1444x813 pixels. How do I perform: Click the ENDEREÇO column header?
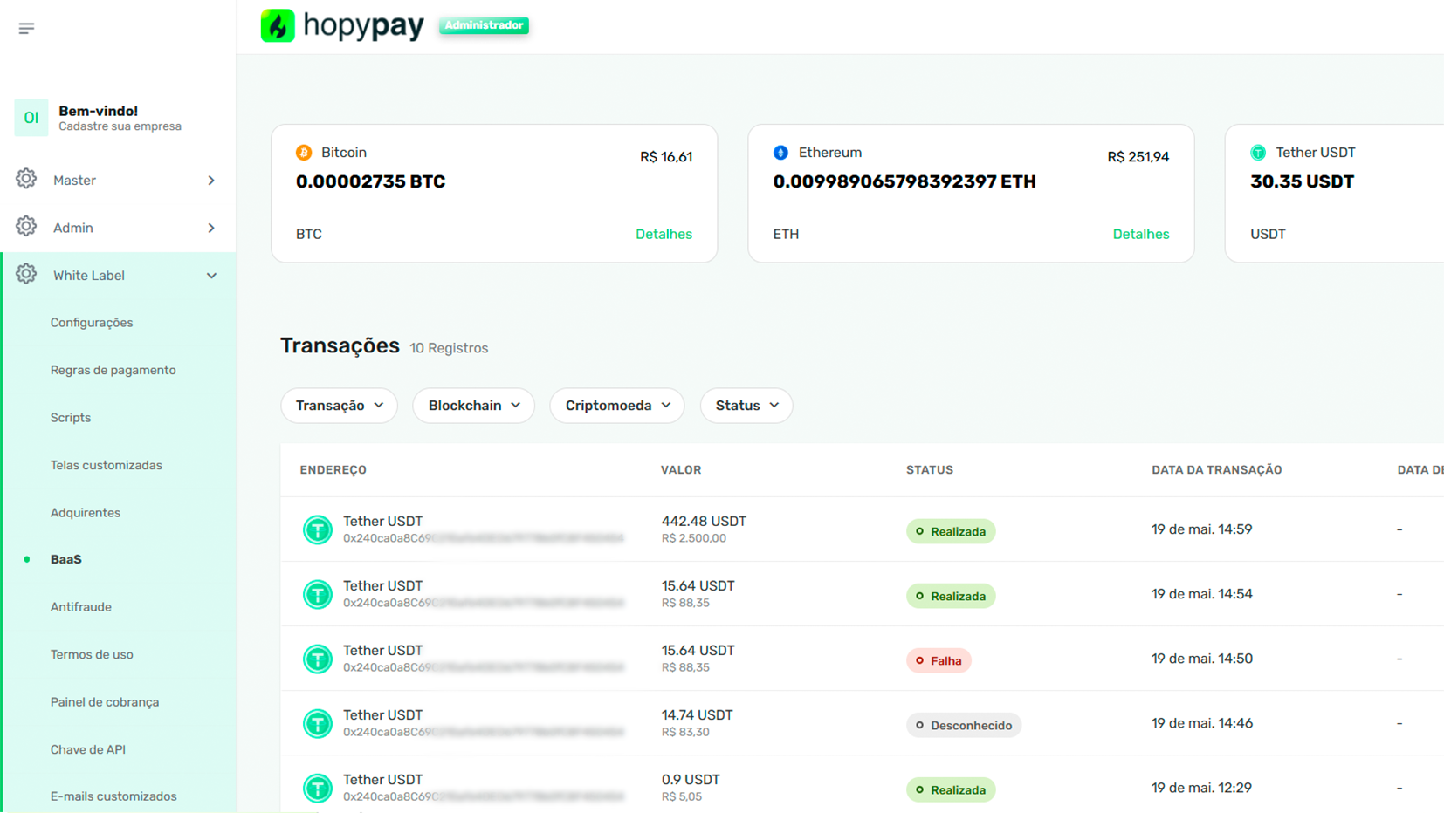(333, 470)
